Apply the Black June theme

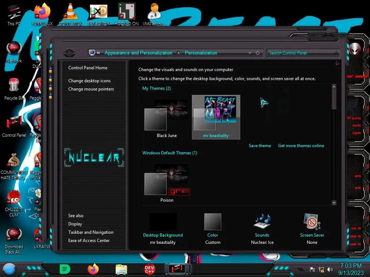pos(167,118)
